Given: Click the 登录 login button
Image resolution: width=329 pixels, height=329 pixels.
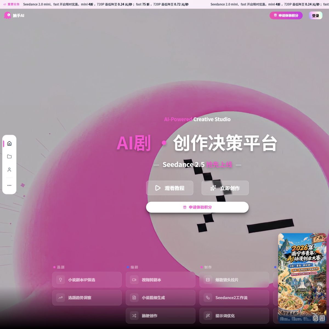Looking at the screenshot, I should pos(316,16).
